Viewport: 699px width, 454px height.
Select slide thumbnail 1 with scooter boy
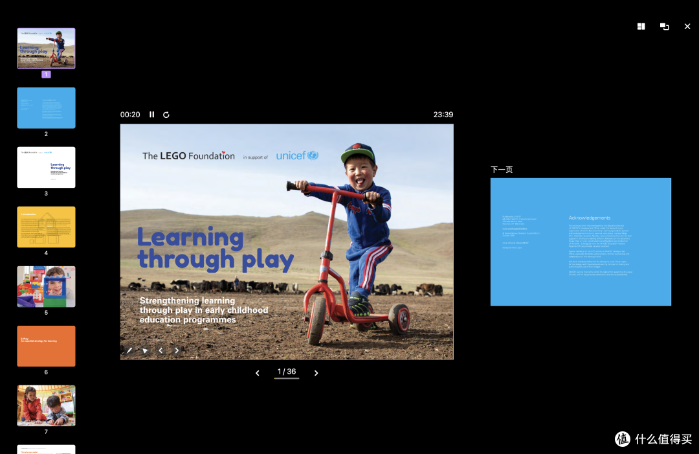tap(47, 48)
